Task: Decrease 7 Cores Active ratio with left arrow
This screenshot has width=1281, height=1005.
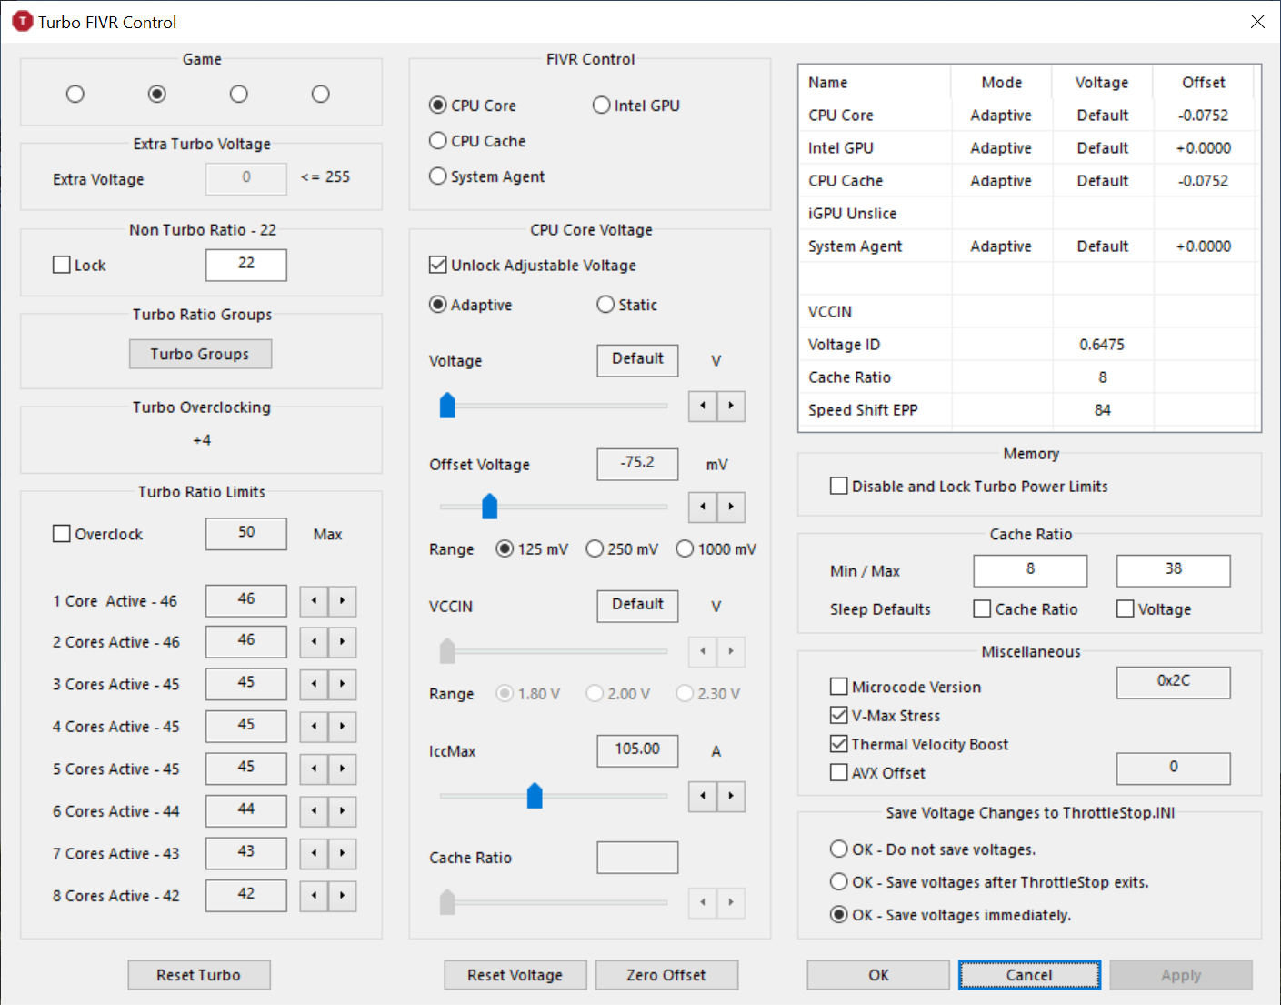Action: click(x=314, y=853)
